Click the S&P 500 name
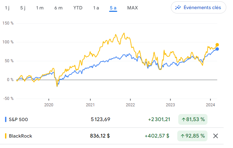 [18, 119]
